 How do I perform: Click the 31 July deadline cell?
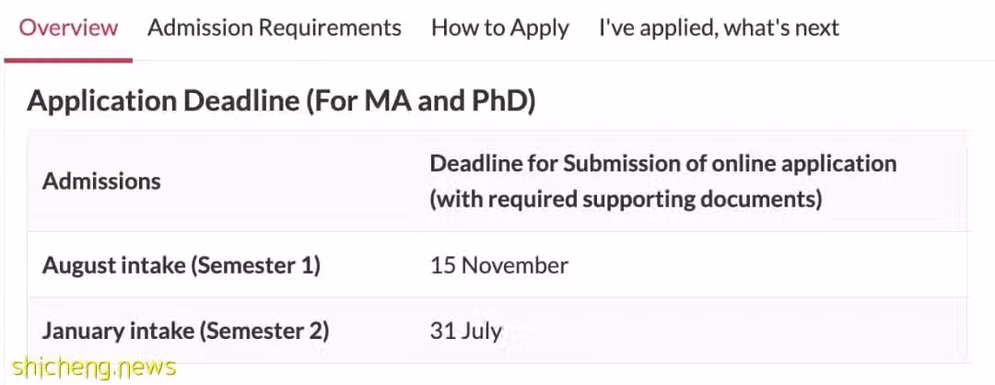(466, 331)
